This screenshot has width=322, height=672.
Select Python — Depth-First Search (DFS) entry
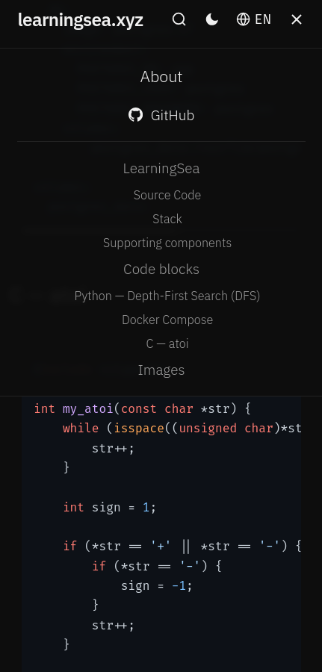[x=167, y=296]
